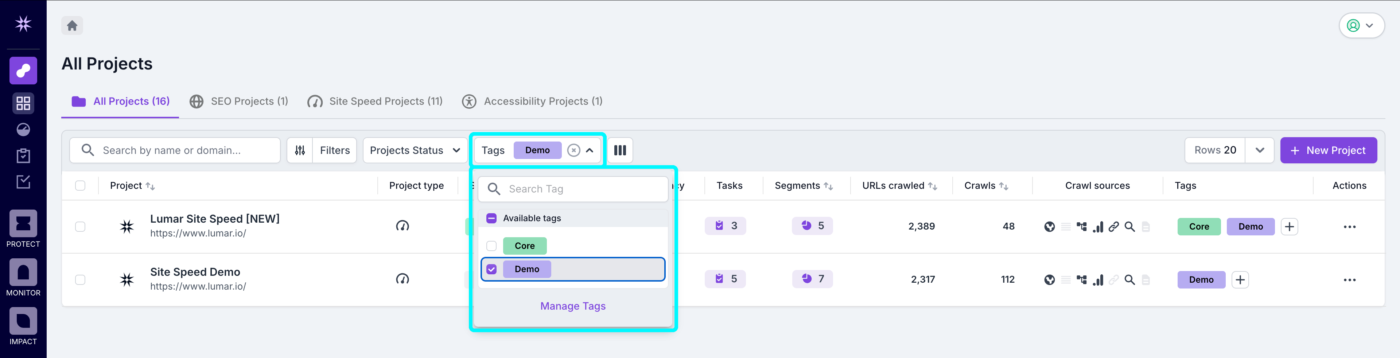Add tag to Lumar Site Speed [NEW] with plus
Image resolution: width=1400 pixels, height=358 pixels.
(1289, 227)
